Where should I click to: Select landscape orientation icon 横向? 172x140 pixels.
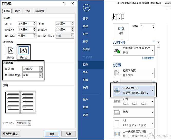pyautogui.click(x=24, y=50)
